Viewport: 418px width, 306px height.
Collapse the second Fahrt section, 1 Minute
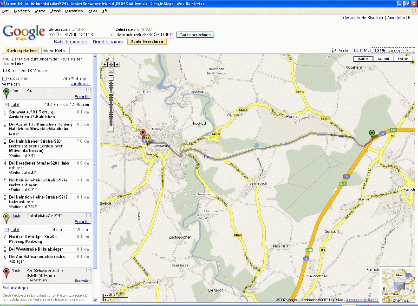(7, 230)
